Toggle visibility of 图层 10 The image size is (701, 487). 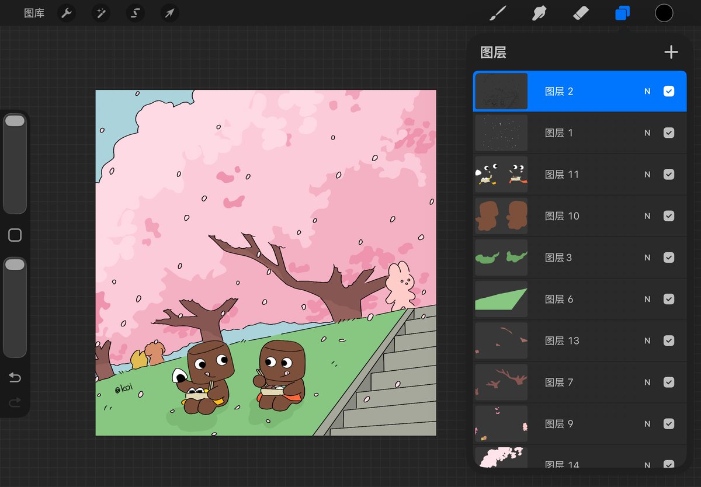pyautogui.click(x=669, y=215)
